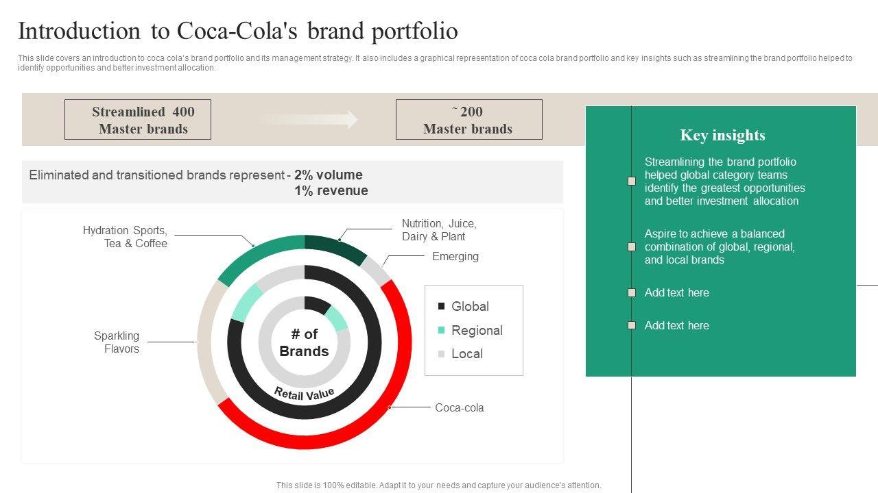The image size is (878, 493).
Task: Select the slide title text
Action: tap(237, 31)
